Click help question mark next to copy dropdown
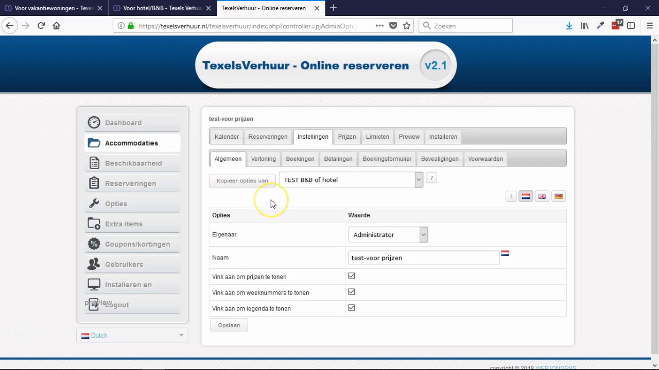The height and width of the screenshot is (370, 659). coord(431,178)
